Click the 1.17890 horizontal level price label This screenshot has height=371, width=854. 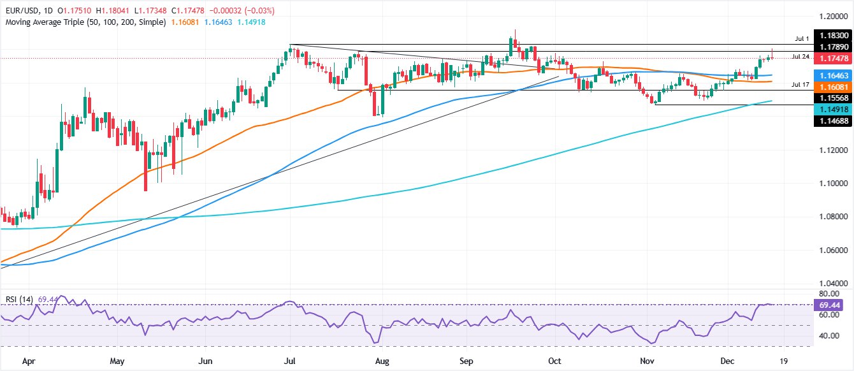pos(832,48)
